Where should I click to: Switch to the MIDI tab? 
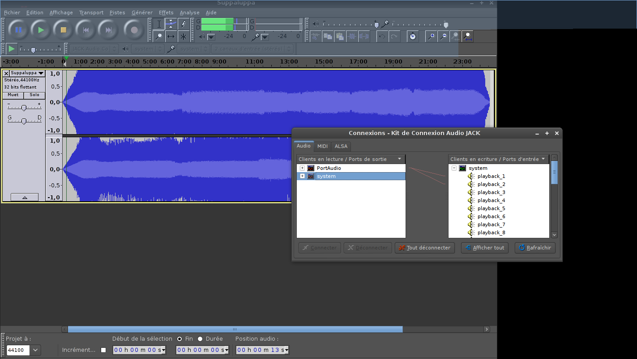coord(322,146)
